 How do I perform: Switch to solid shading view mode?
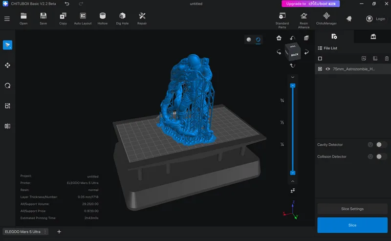[x=249, y=40]
